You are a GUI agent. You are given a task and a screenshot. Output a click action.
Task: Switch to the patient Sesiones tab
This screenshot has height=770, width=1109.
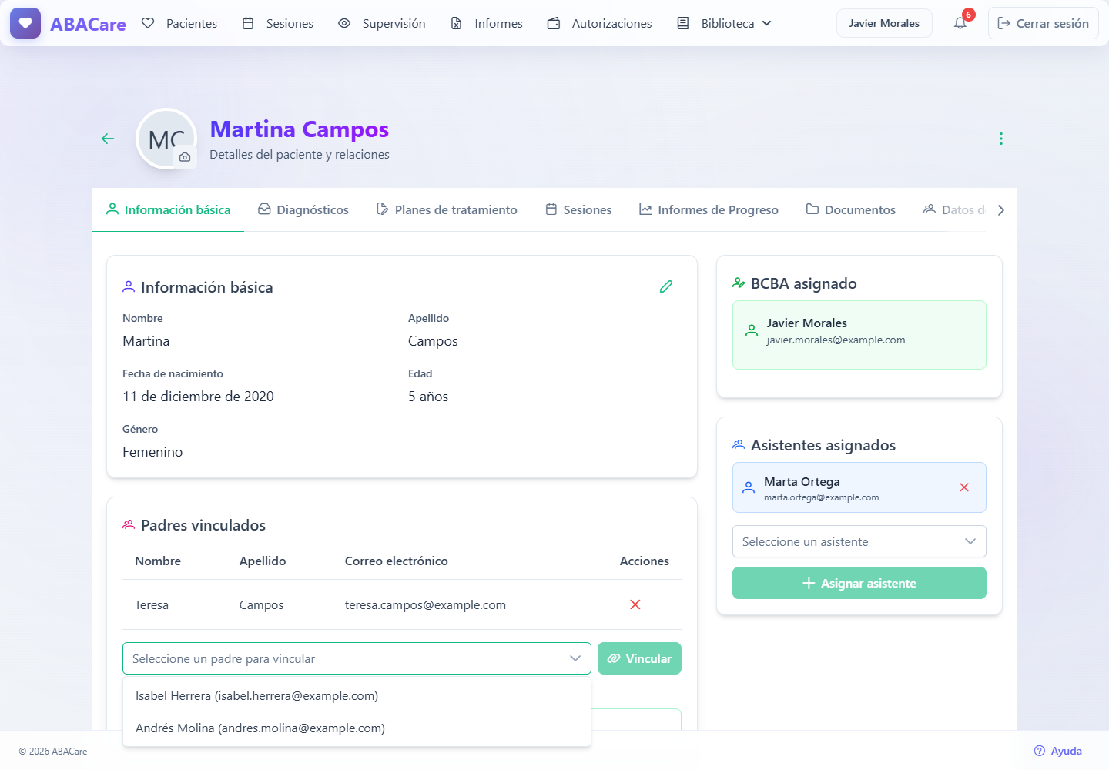coord(578,209)
